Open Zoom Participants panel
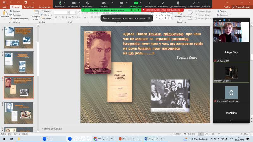Viewport: 253px width, 142px height. 104,3
